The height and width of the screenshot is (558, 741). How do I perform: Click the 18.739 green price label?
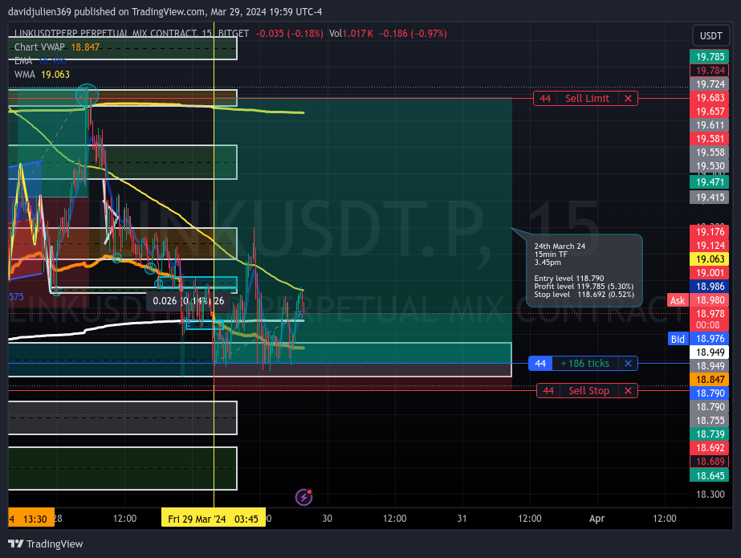coord(710,434)
